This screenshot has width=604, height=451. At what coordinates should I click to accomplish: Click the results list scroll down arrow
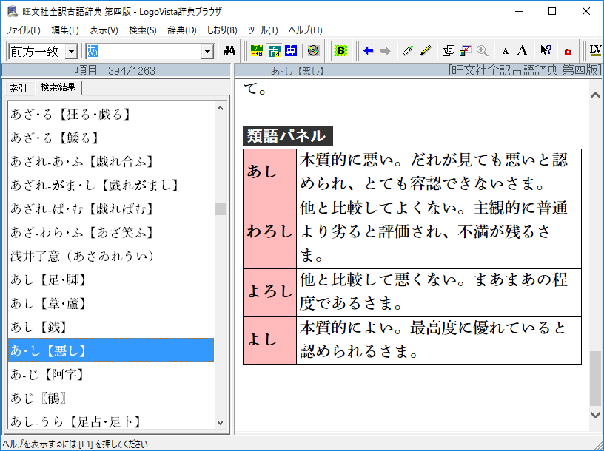click(221, 422)
